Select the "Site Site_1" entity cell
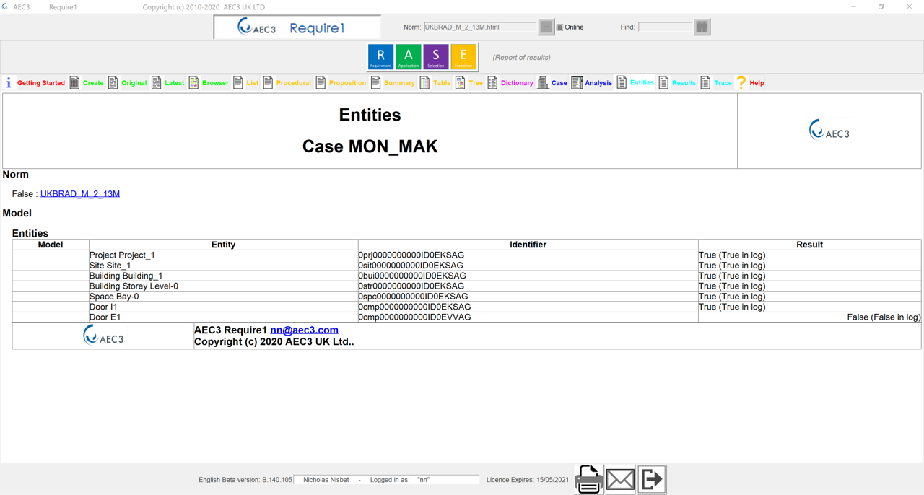 click(x=223, y=266)
